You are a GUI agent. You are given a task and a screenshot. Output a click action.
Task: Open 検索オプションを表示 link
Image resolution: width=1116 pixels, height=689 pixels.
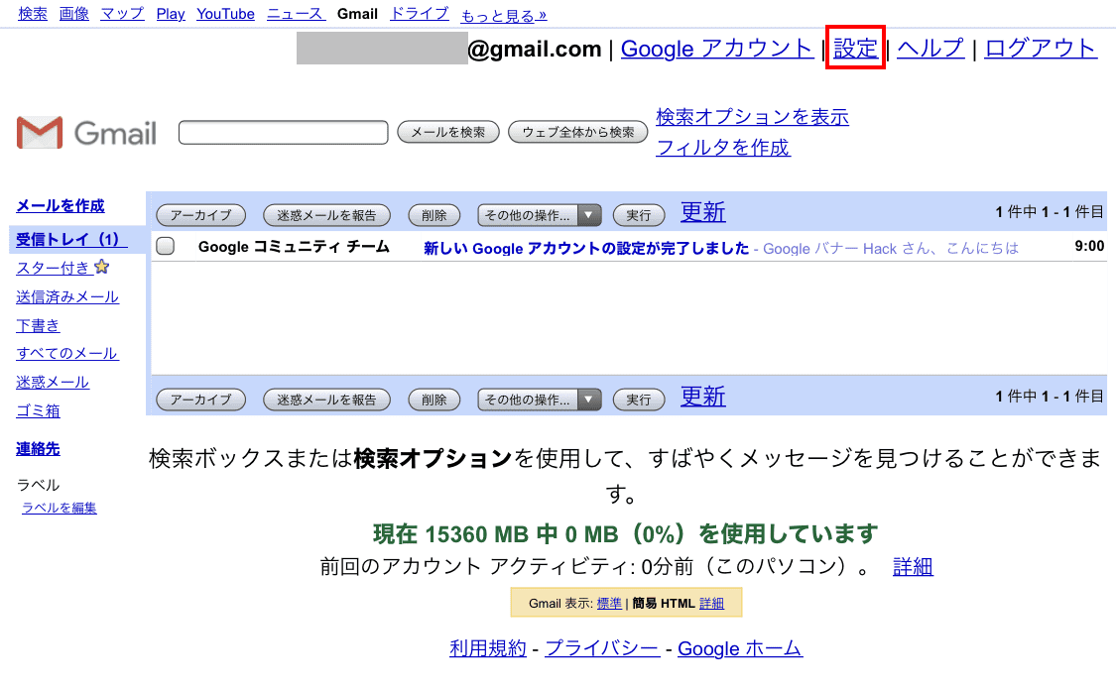(x=752, y=117)
